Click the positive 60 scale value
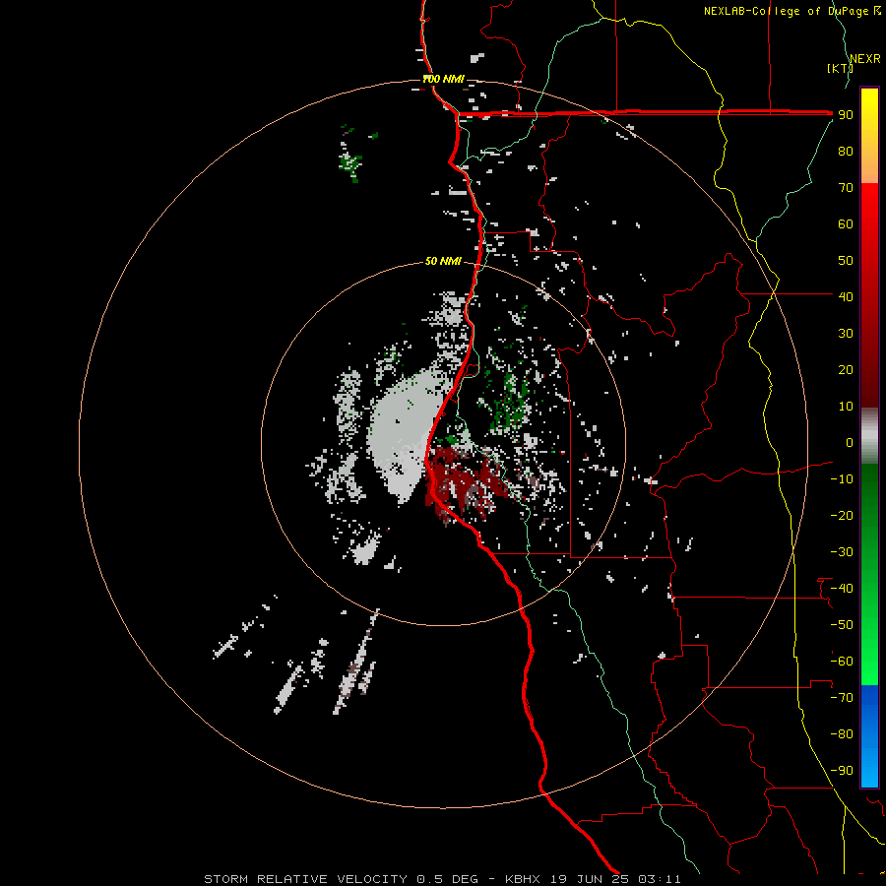This screenshot has height=886, width=886. click(x=846, y=224)
